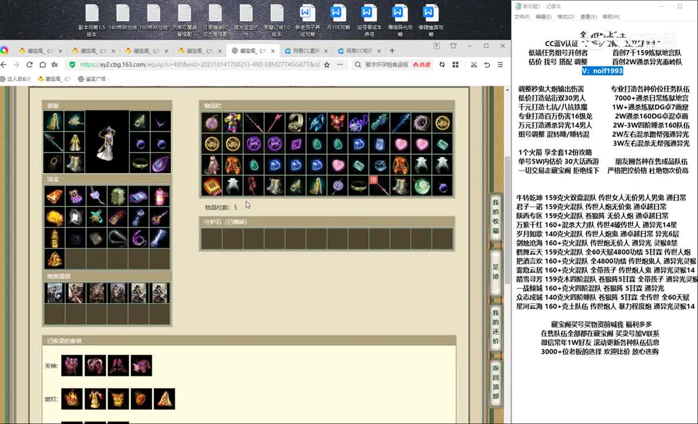Click the blue scroll 法宝 item
The width and height of the screenshot is (698, 424).
pyautogui.click(x=139, y=196)
